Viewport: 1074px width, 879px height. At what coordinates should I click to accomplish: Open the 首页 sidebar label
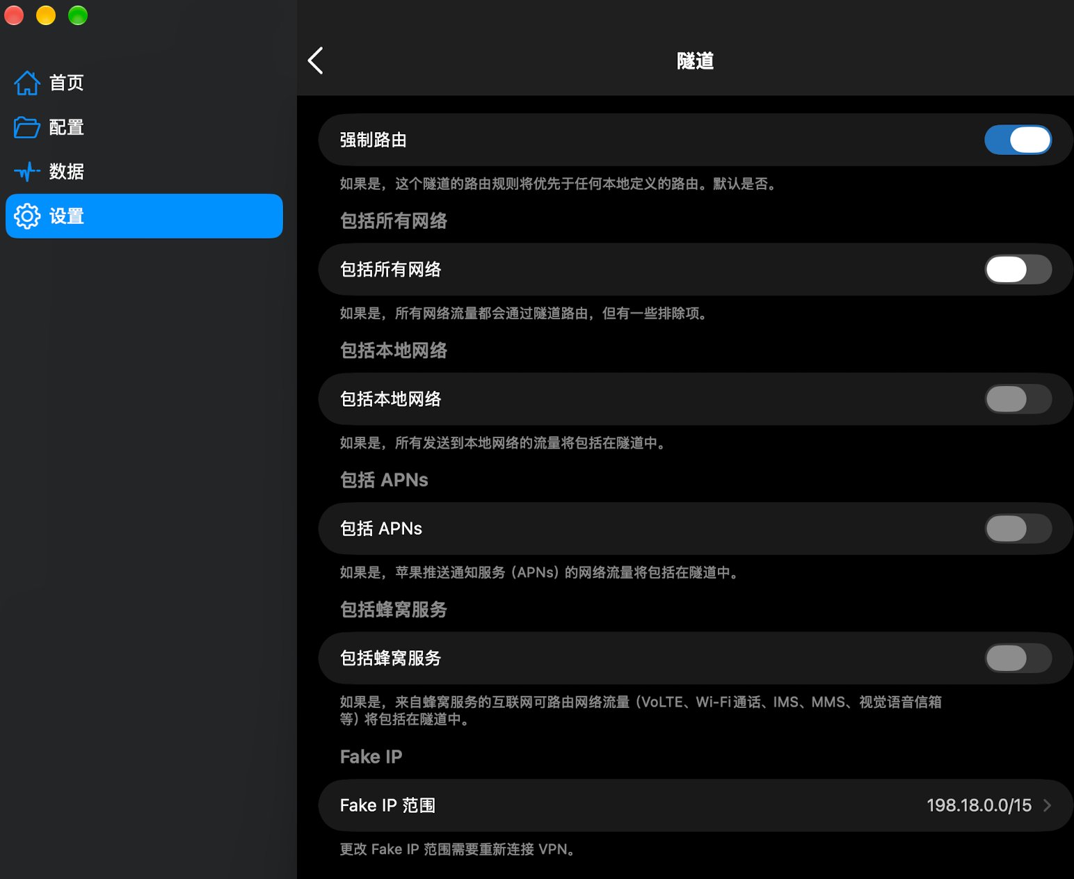coord(67,83)
